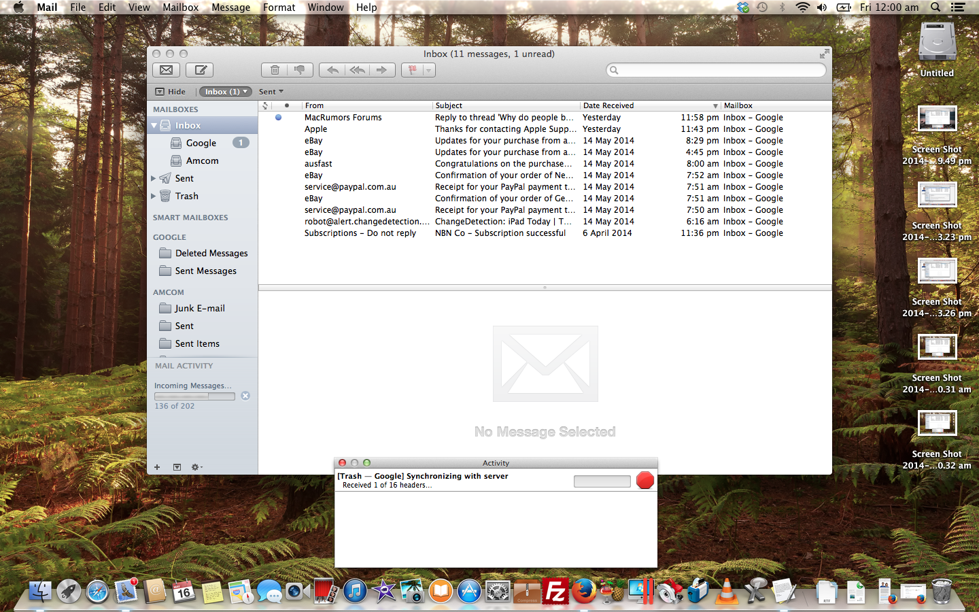This screenshot has height=612, width=979.
Task: Open Sent Items folder under Amcom
Action: pos(202,343)
